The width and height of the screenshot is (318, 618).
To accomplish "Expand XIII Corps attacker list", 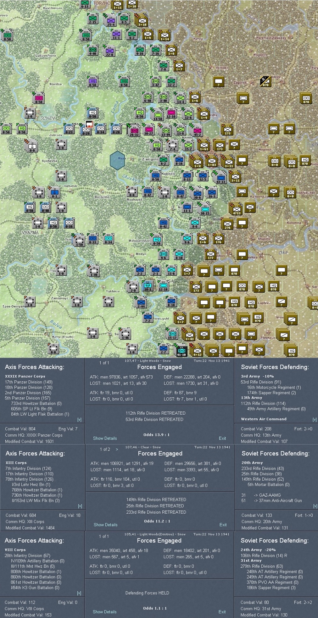I will pos(80,506).
